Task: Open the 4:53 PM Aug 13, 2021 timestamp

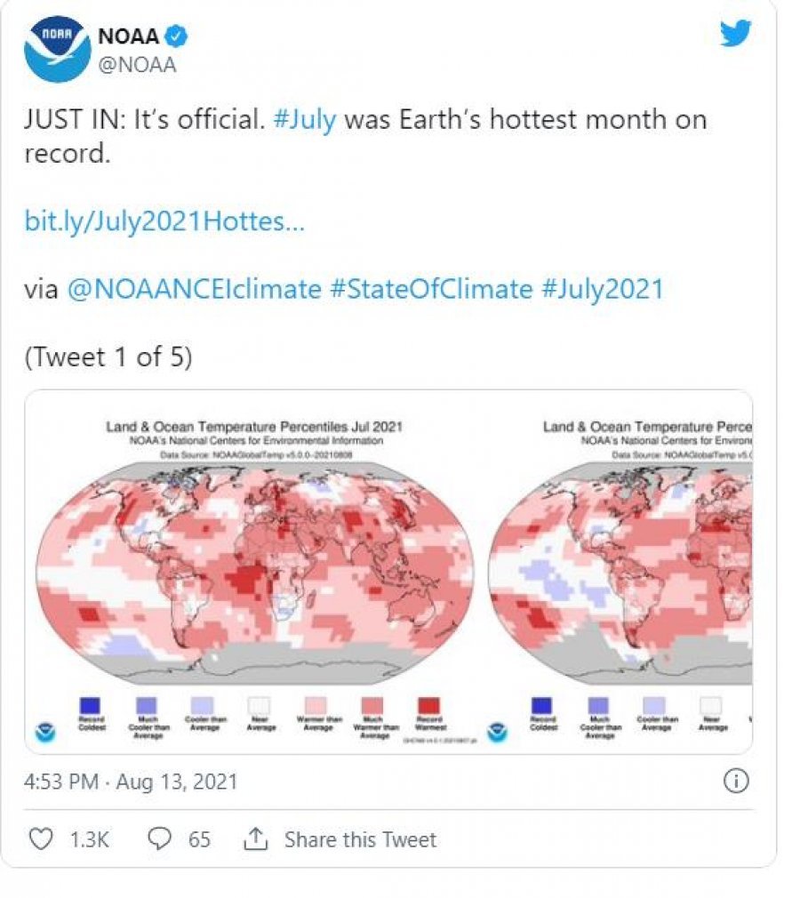Action: pyautogui.click(x=131, y=782)
